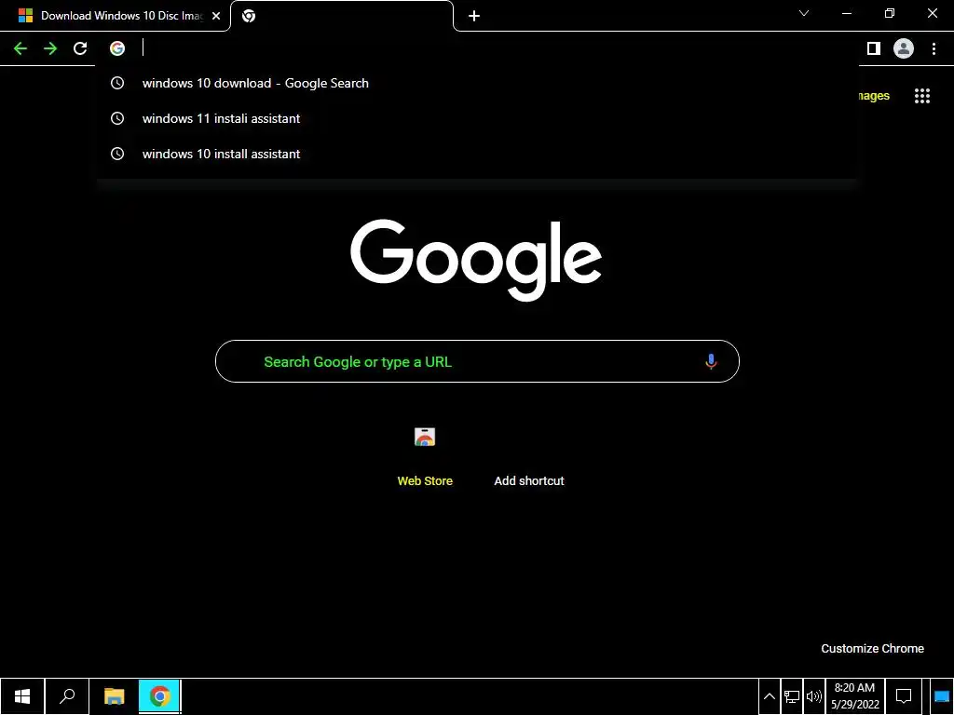Open taskbar search magnifier
Screen dimensions: 954x715
point(67,696)
